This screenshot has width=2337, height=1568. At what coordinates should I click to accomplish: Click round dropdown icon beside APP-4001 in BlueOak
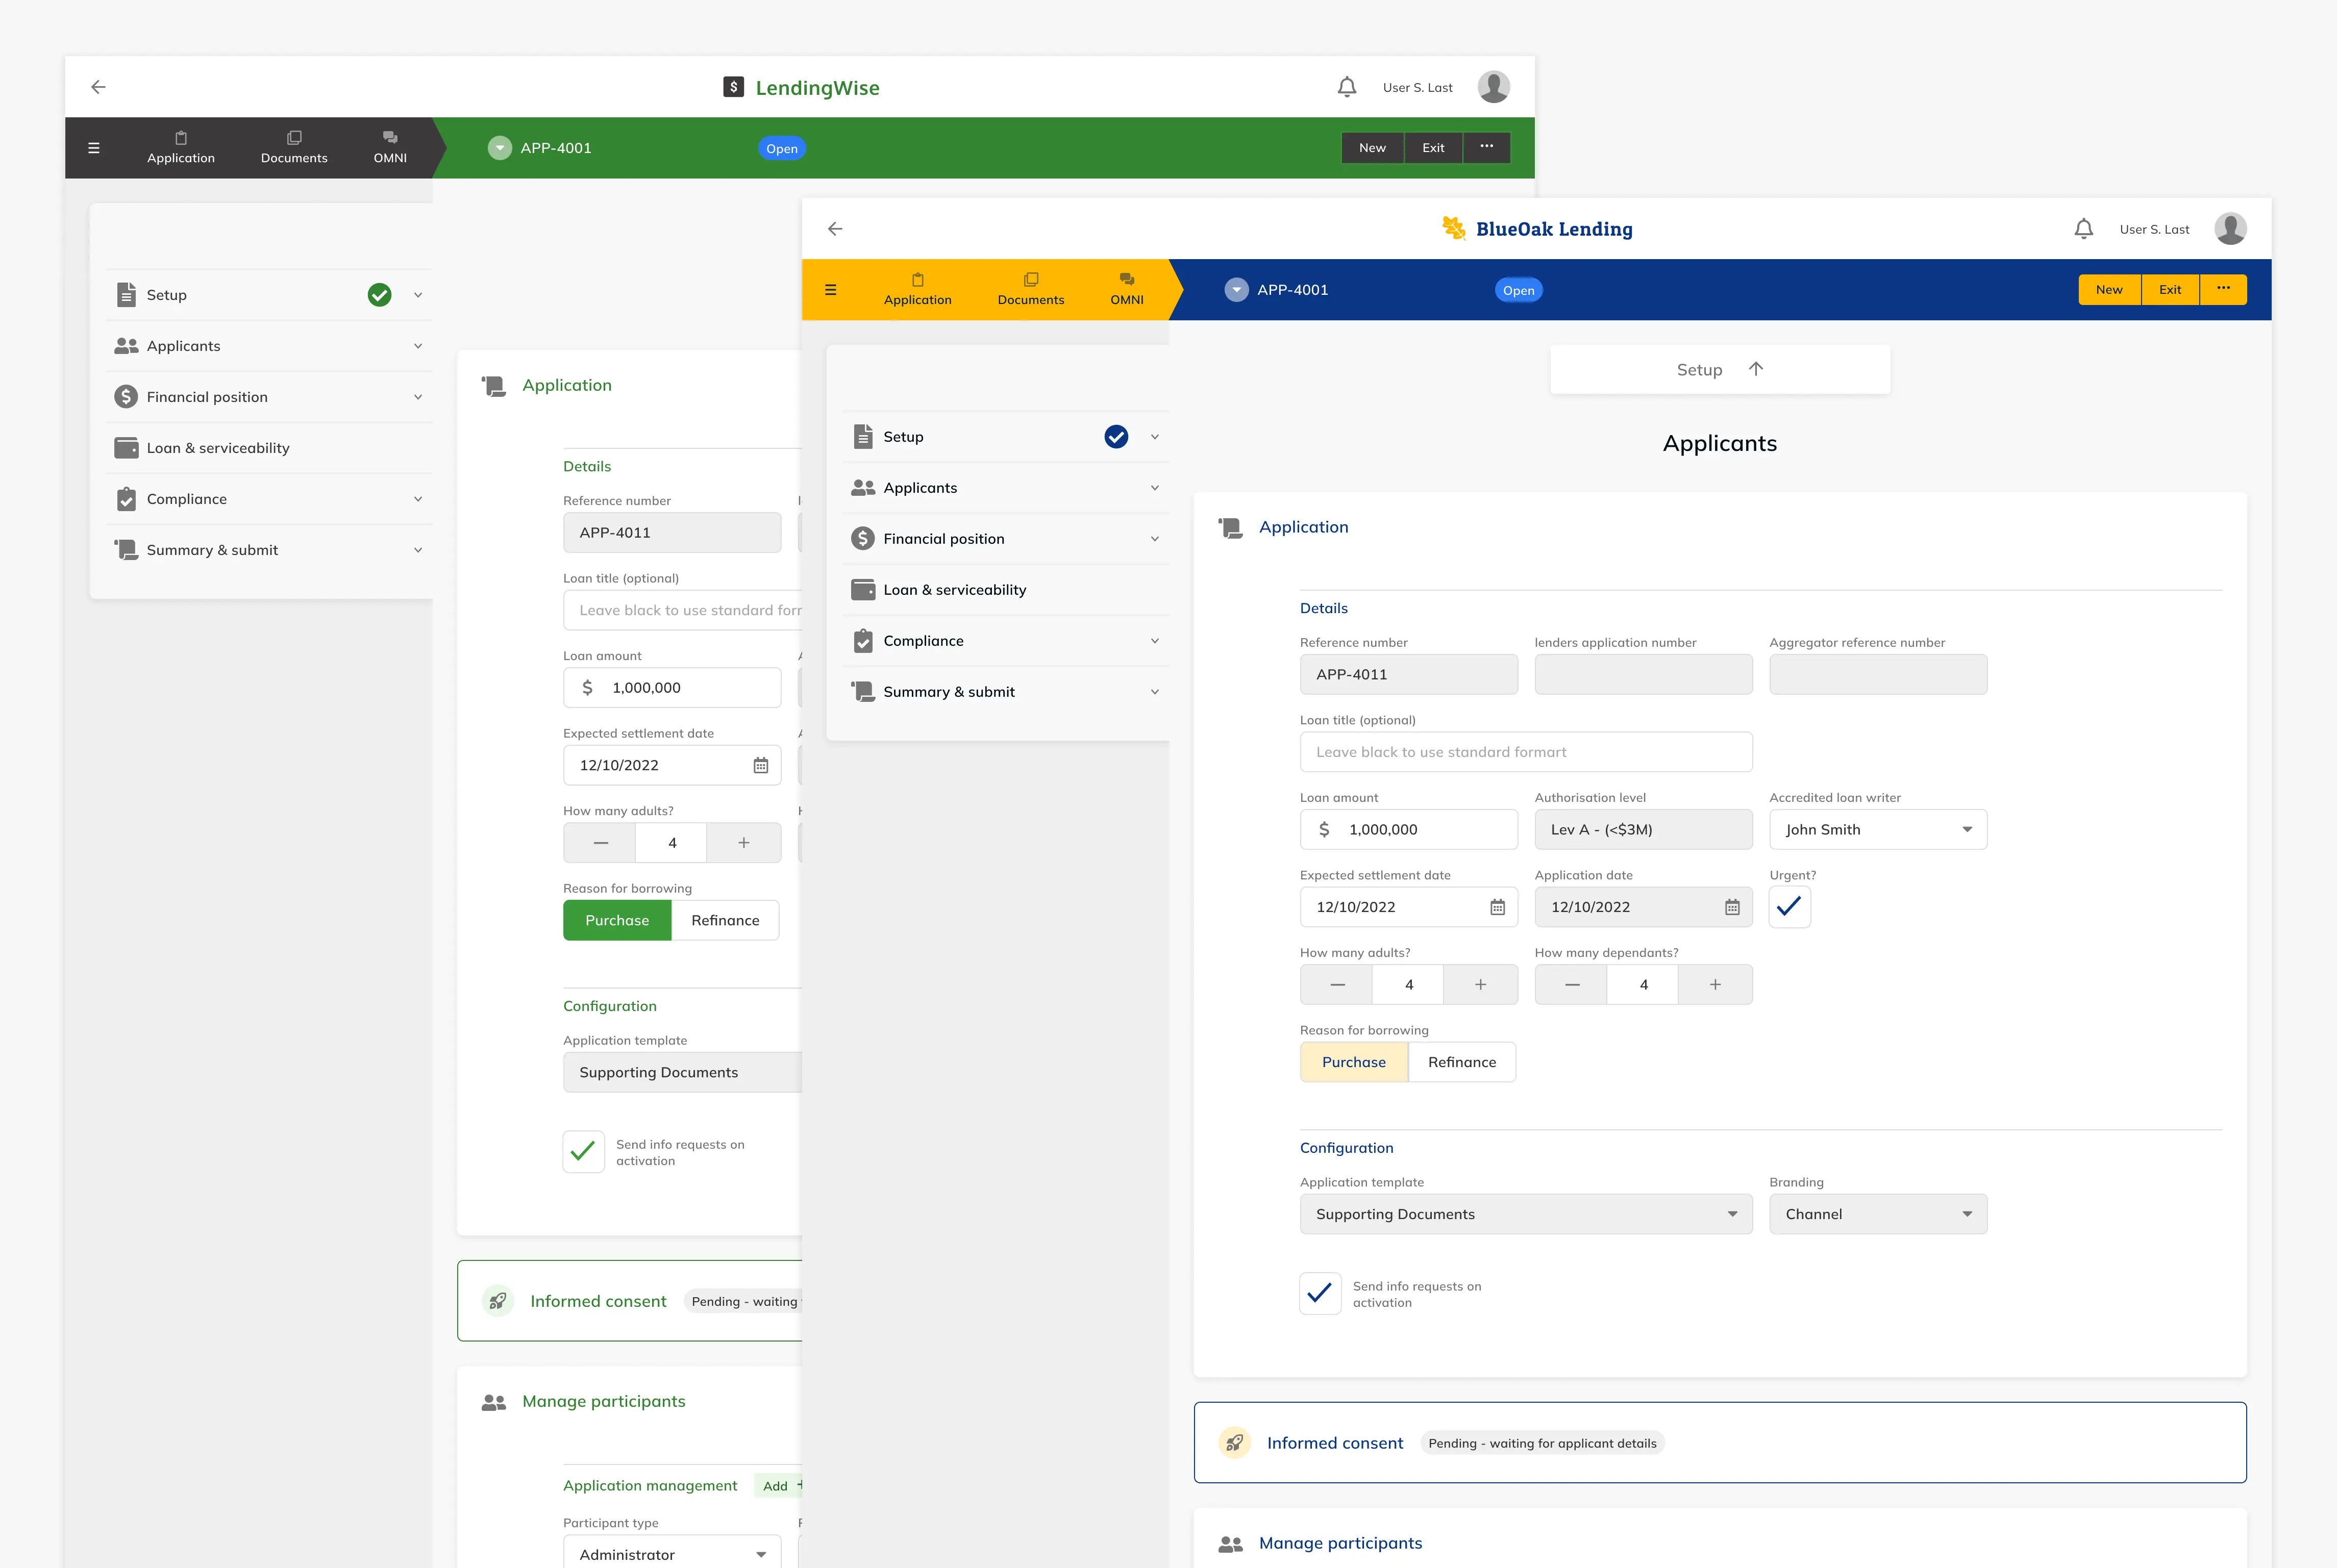pos(1236,290)
